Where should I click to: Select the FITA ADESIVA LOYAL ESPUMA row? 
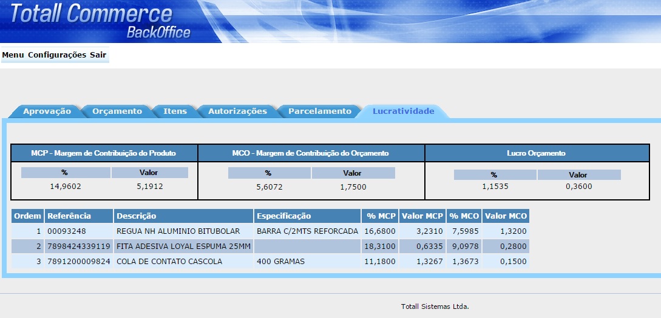coord(183,247)
